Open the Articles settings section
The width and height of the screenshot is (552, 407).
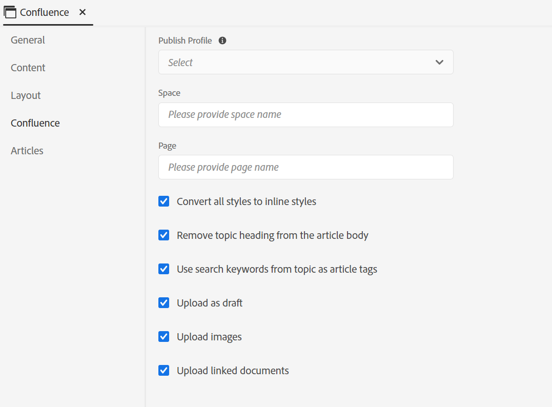coord(27,150)
